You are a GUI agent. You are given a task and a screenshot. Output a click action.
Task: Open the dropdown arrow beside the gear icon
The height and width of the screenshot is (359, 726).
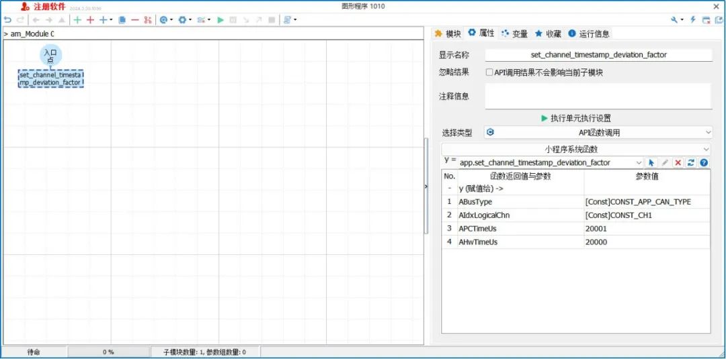190,20
